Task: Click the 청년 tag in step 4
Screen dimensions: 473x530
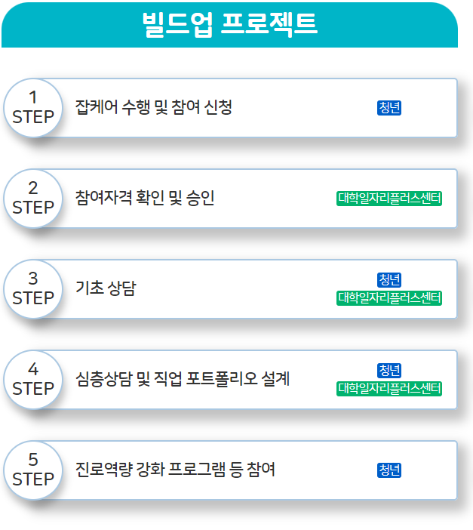Action: (x=389, y=371)
